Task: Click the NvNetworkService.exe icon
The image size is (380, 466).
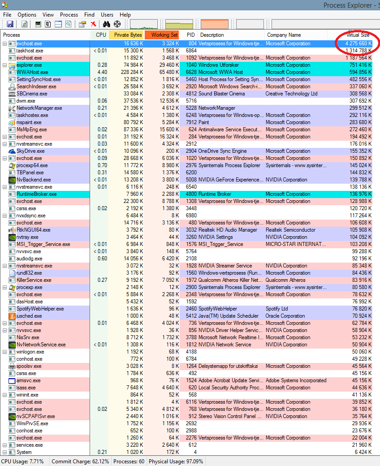Action: (12, 345)
